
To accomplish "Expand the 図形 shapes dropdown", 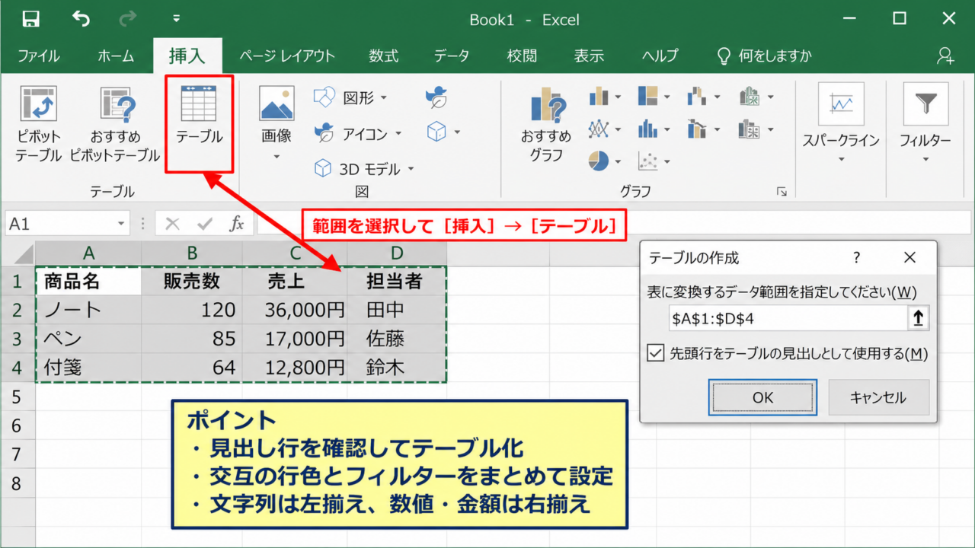I will point(384,97).
